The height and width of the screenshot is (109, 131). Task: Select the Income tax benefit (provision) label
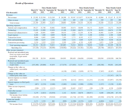(13, 100)
